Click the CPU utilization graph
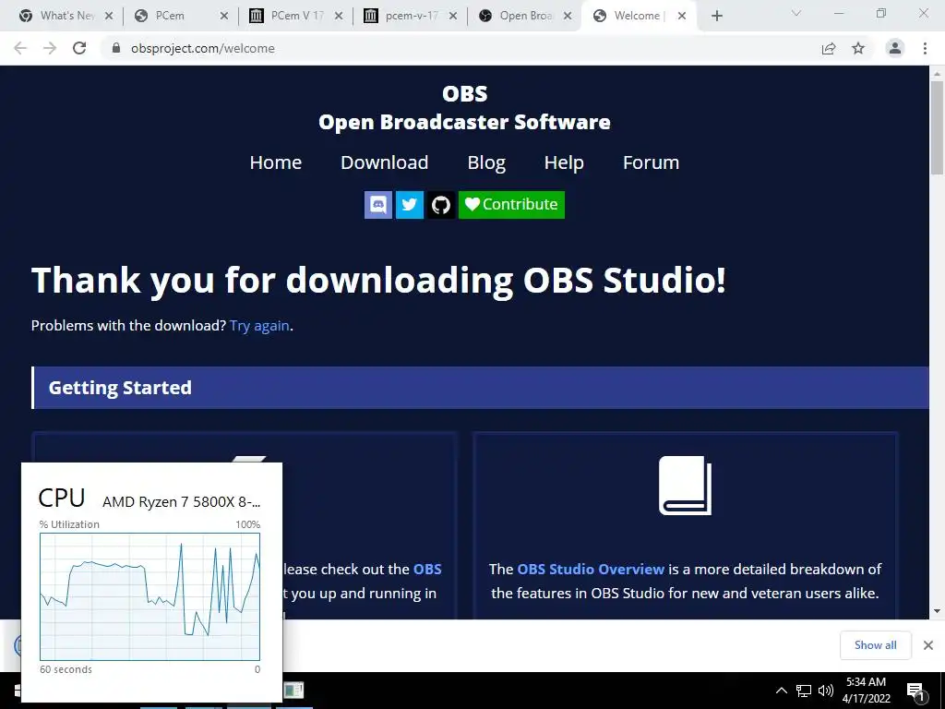 (150, 596)
